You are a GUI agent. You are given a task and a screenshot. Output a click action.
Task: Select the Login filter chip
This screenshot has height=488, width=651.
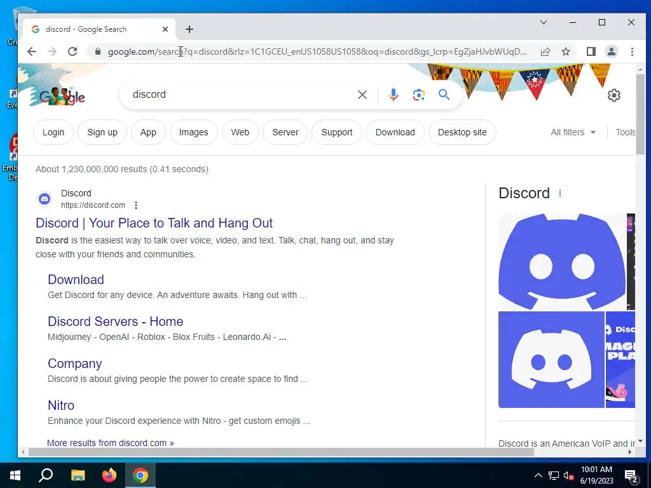click(53, 132)
